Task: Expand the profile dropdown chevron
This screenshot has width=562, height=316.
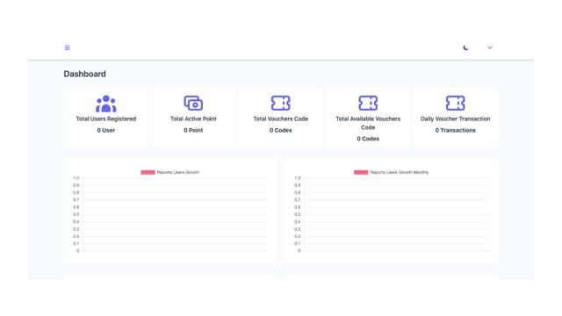Action: pos(490,47)
